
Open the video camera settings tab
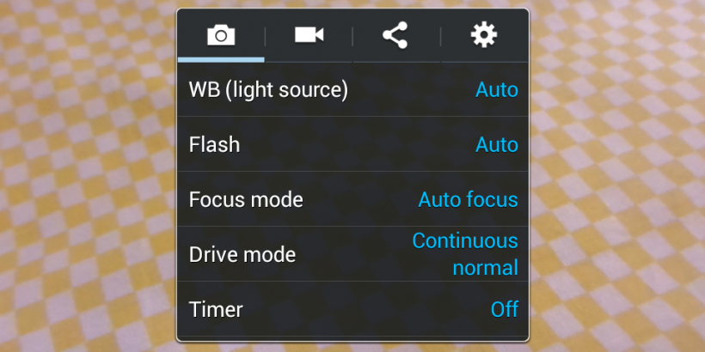(309, 35)
